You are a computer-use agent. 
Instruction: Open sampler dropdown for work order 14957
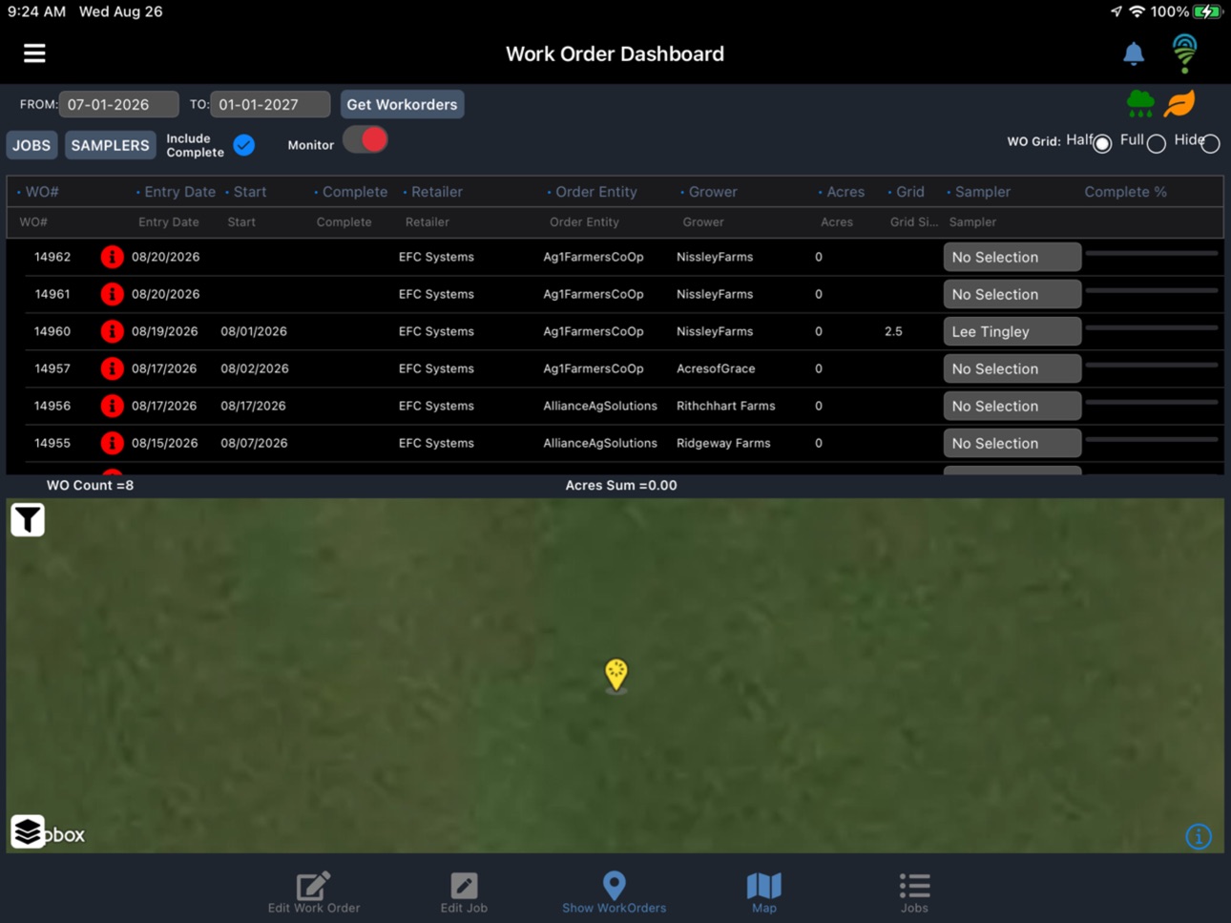coord(1012,368)
